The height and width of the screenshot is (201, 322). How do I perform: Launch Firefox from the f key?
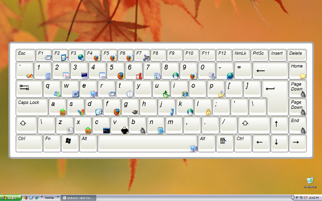[117, 112]
